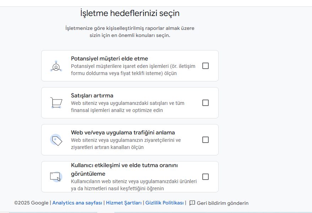Click the shopping cart icon
This screenshot has height=213, width=312.
(56, 103)
